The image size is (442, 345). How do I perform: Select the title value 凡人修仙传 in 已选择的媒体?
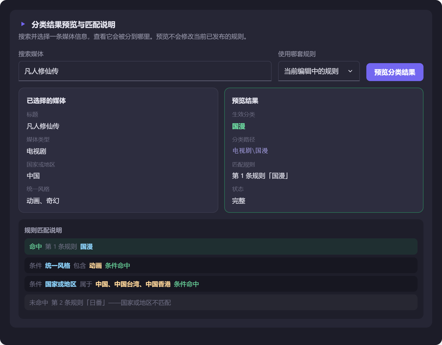pyautogui.click(x=43, y=126)
